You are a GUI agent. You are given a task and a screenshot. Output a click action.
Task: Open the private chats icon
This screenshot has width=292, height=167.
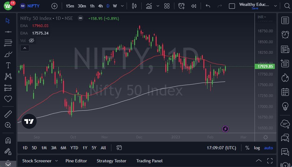click(x=285, y=138)
